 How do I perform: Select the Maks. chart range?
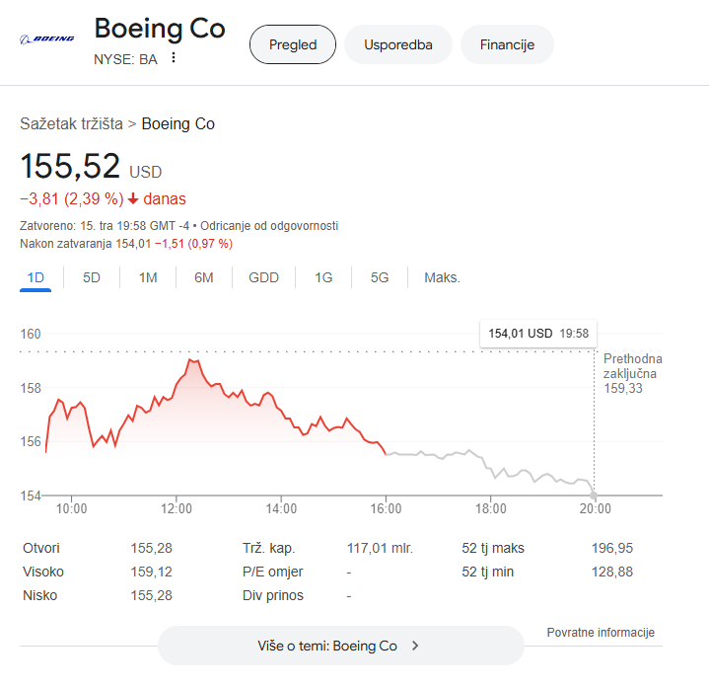[442, 277]
